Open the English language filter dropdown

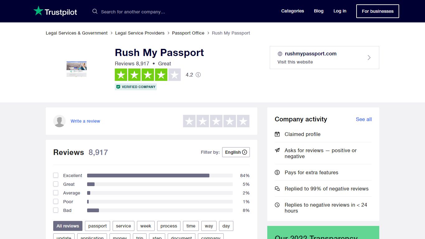click(236, 152)
